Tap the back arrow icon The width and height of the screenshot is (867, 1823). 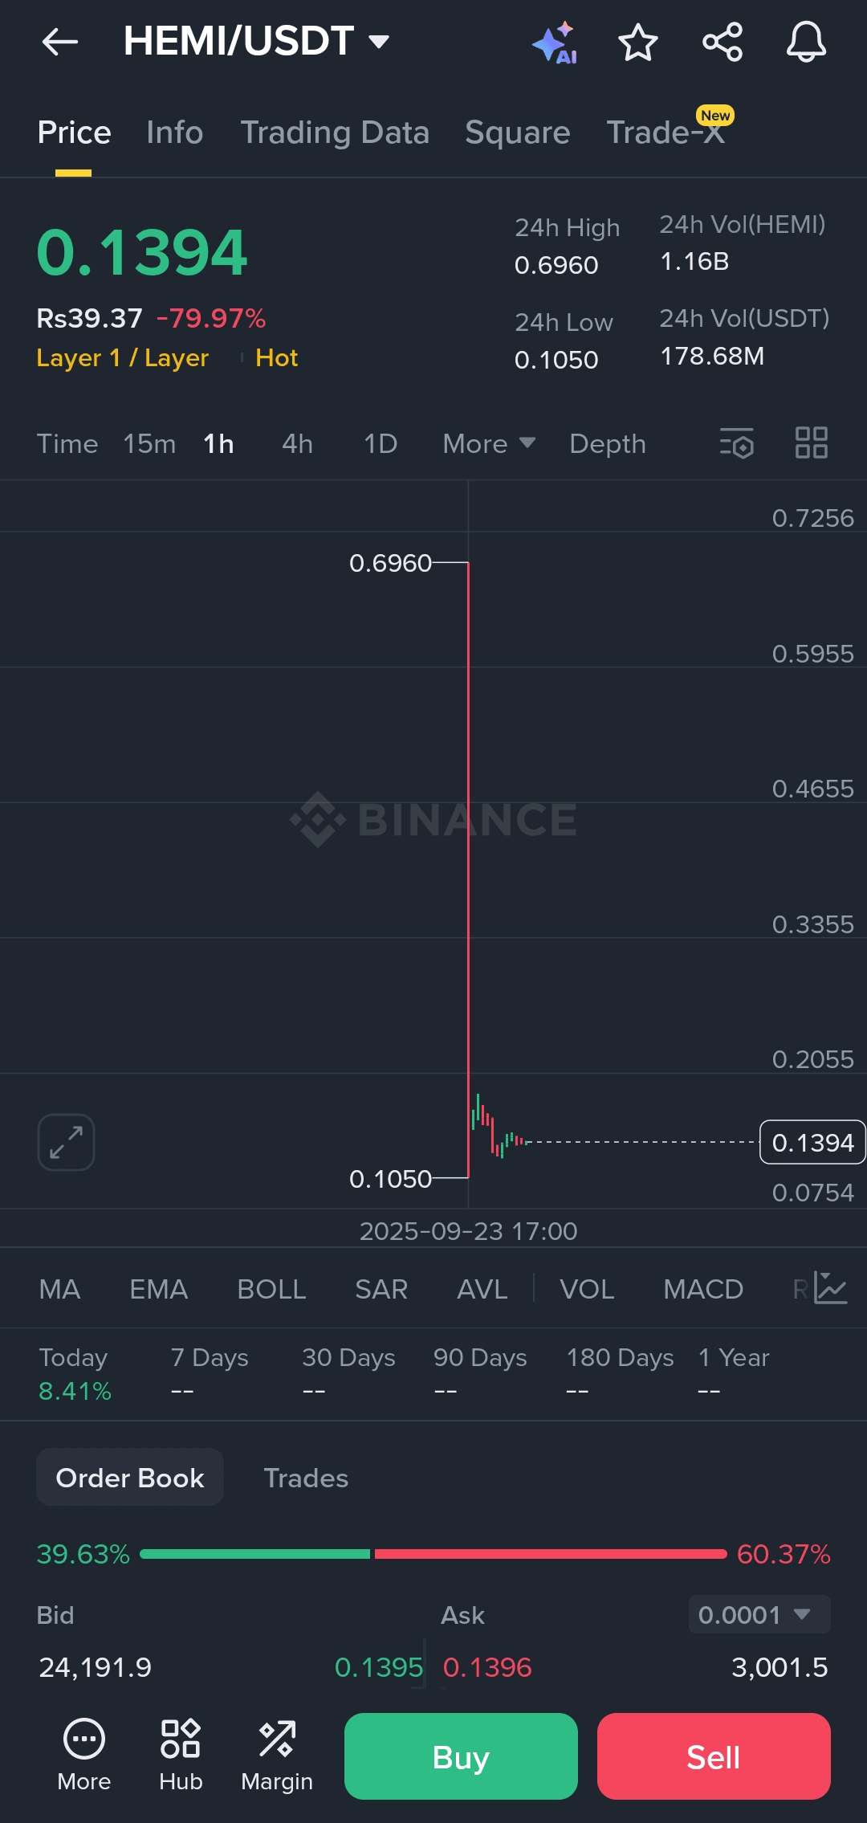(60, 42)
